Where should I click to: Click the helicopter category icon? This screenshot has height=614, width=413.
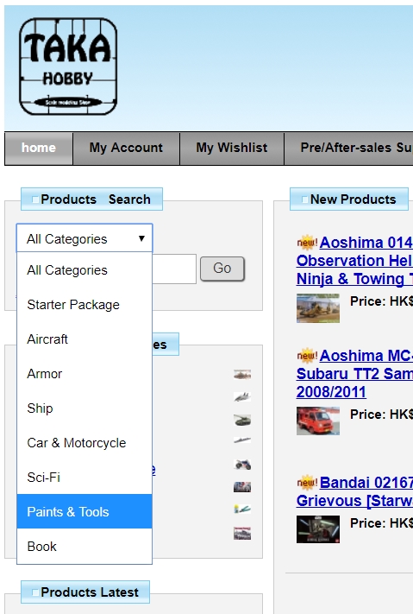[x=242, y=375]
